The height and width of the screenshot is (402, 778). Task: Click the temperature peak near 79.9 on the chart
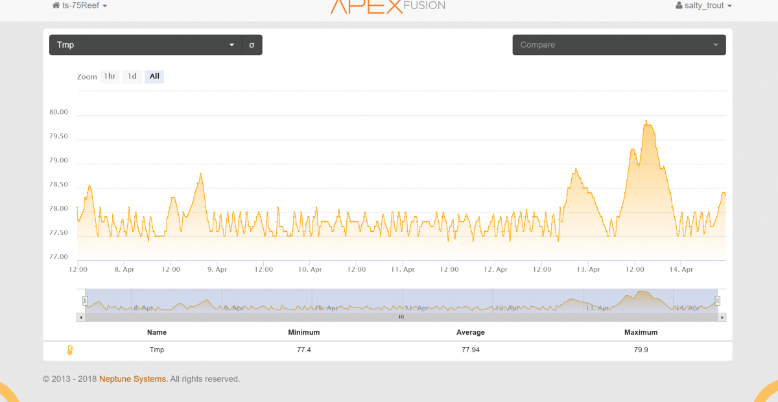[646, 121]
